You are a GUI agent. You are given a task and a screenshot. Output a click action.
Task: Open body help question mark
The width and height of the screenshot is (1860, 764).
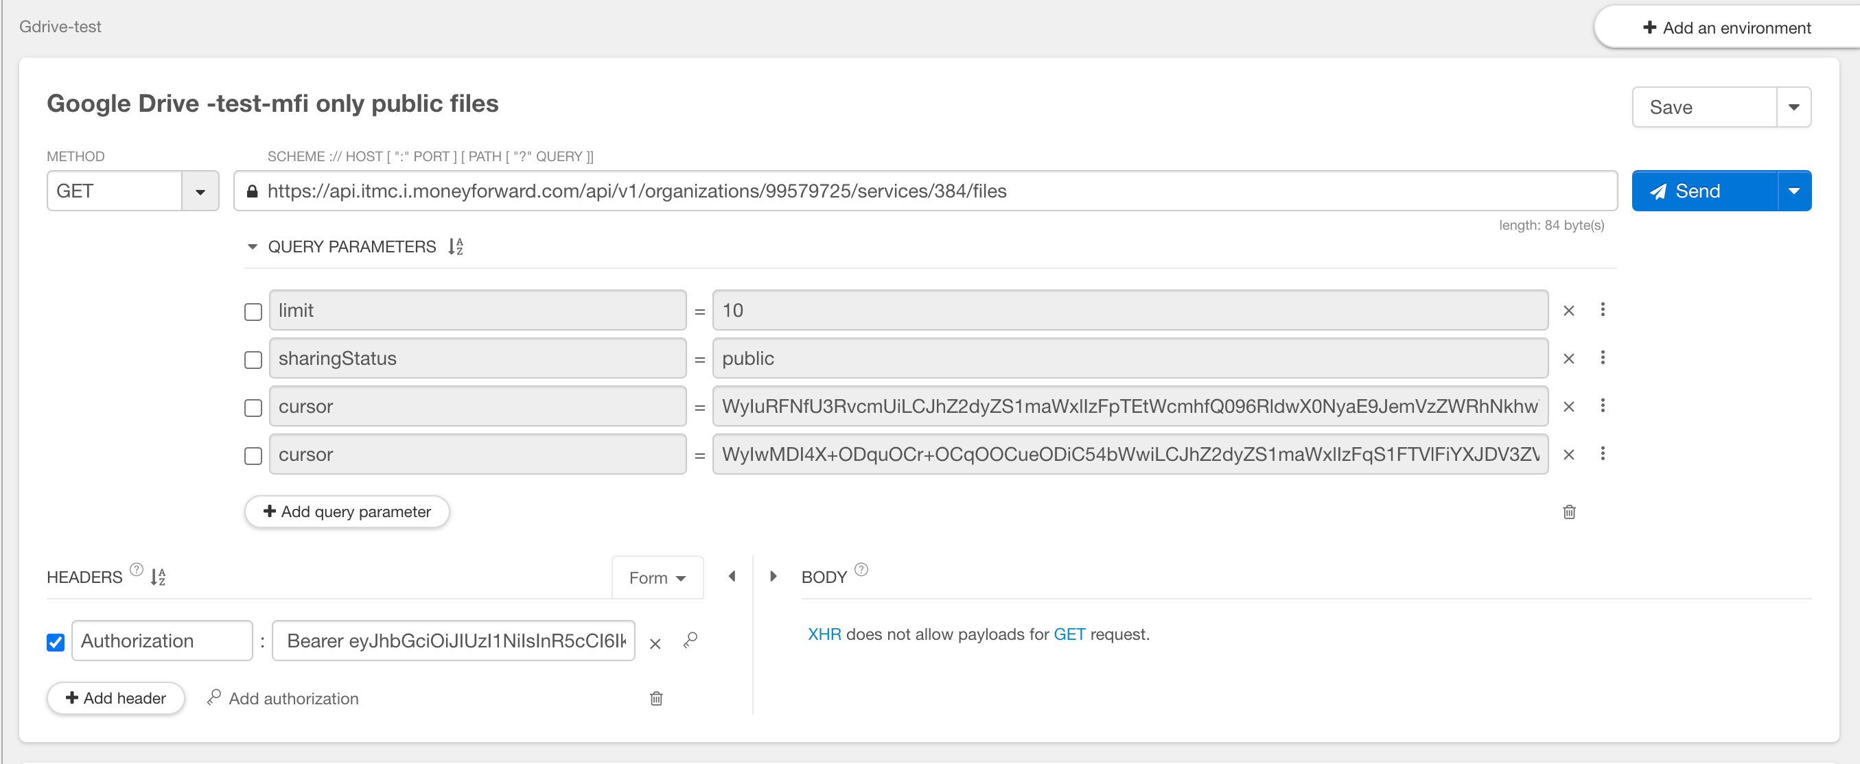(x=861, y=570)
